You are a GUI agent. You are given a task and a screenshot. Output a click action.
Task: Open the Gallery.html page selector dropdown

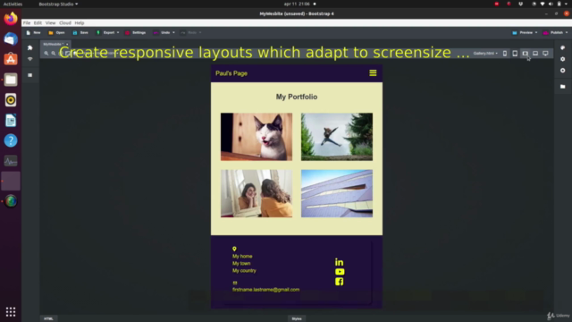[x=485, y=54]
